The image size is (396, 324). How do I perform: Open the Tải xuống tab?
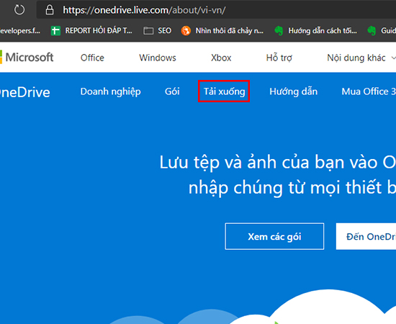point(224,91)
